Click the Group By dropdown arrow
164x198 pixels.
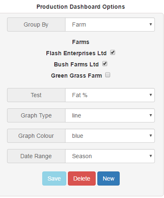click(151, 24)
